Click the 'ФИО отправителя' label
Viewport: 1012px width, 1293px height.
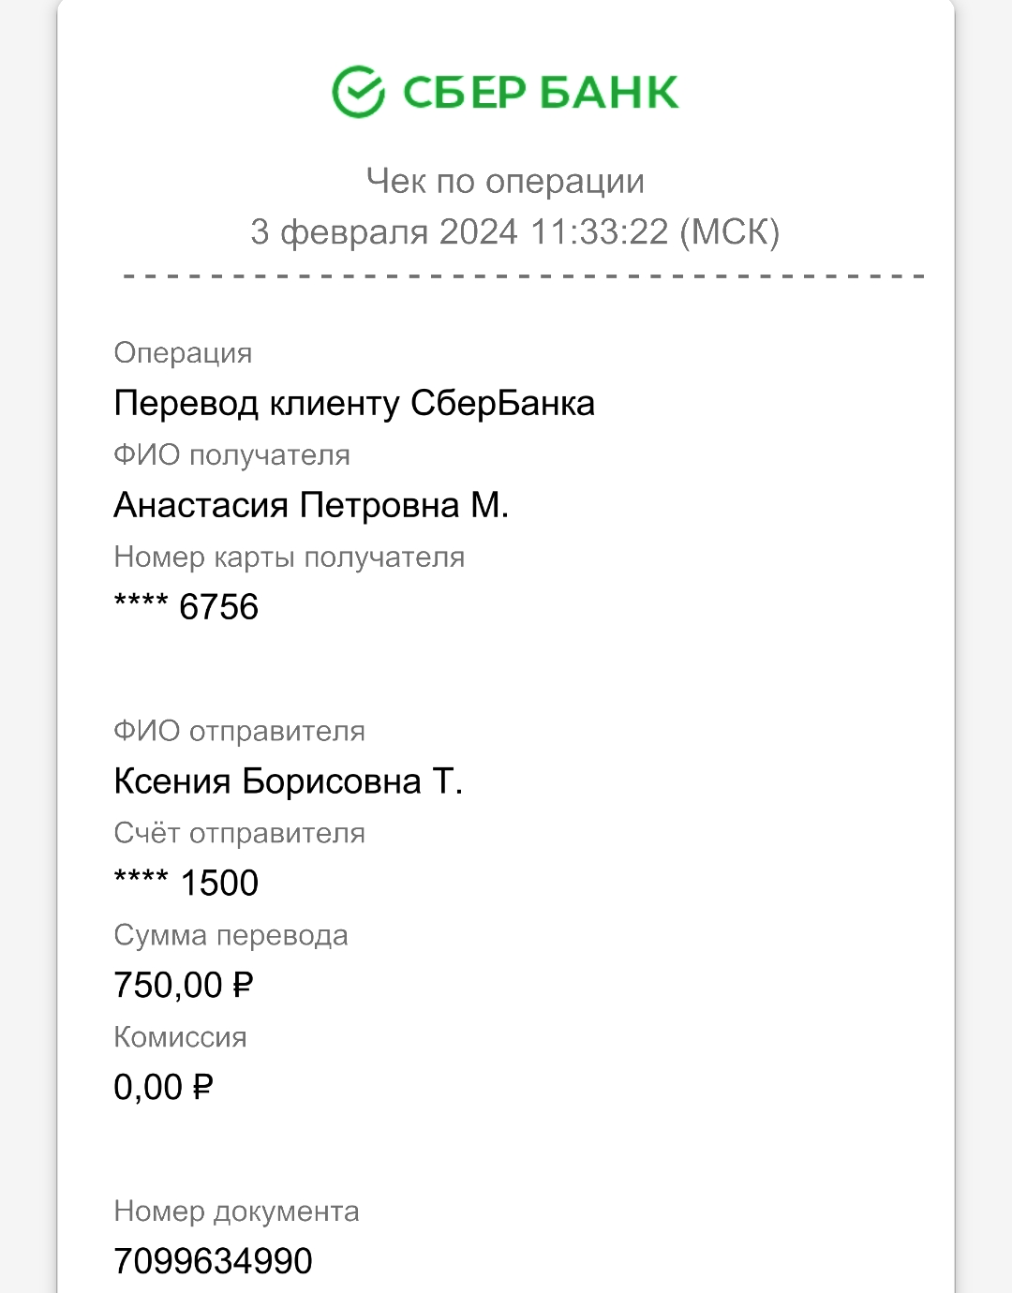pos(239,731)
